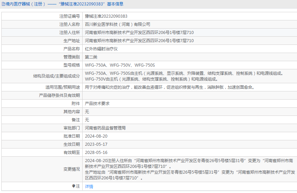Click the 生效日期 label
Image resolution: width=297 pixels, height=193 pixels.
(72, 144)
